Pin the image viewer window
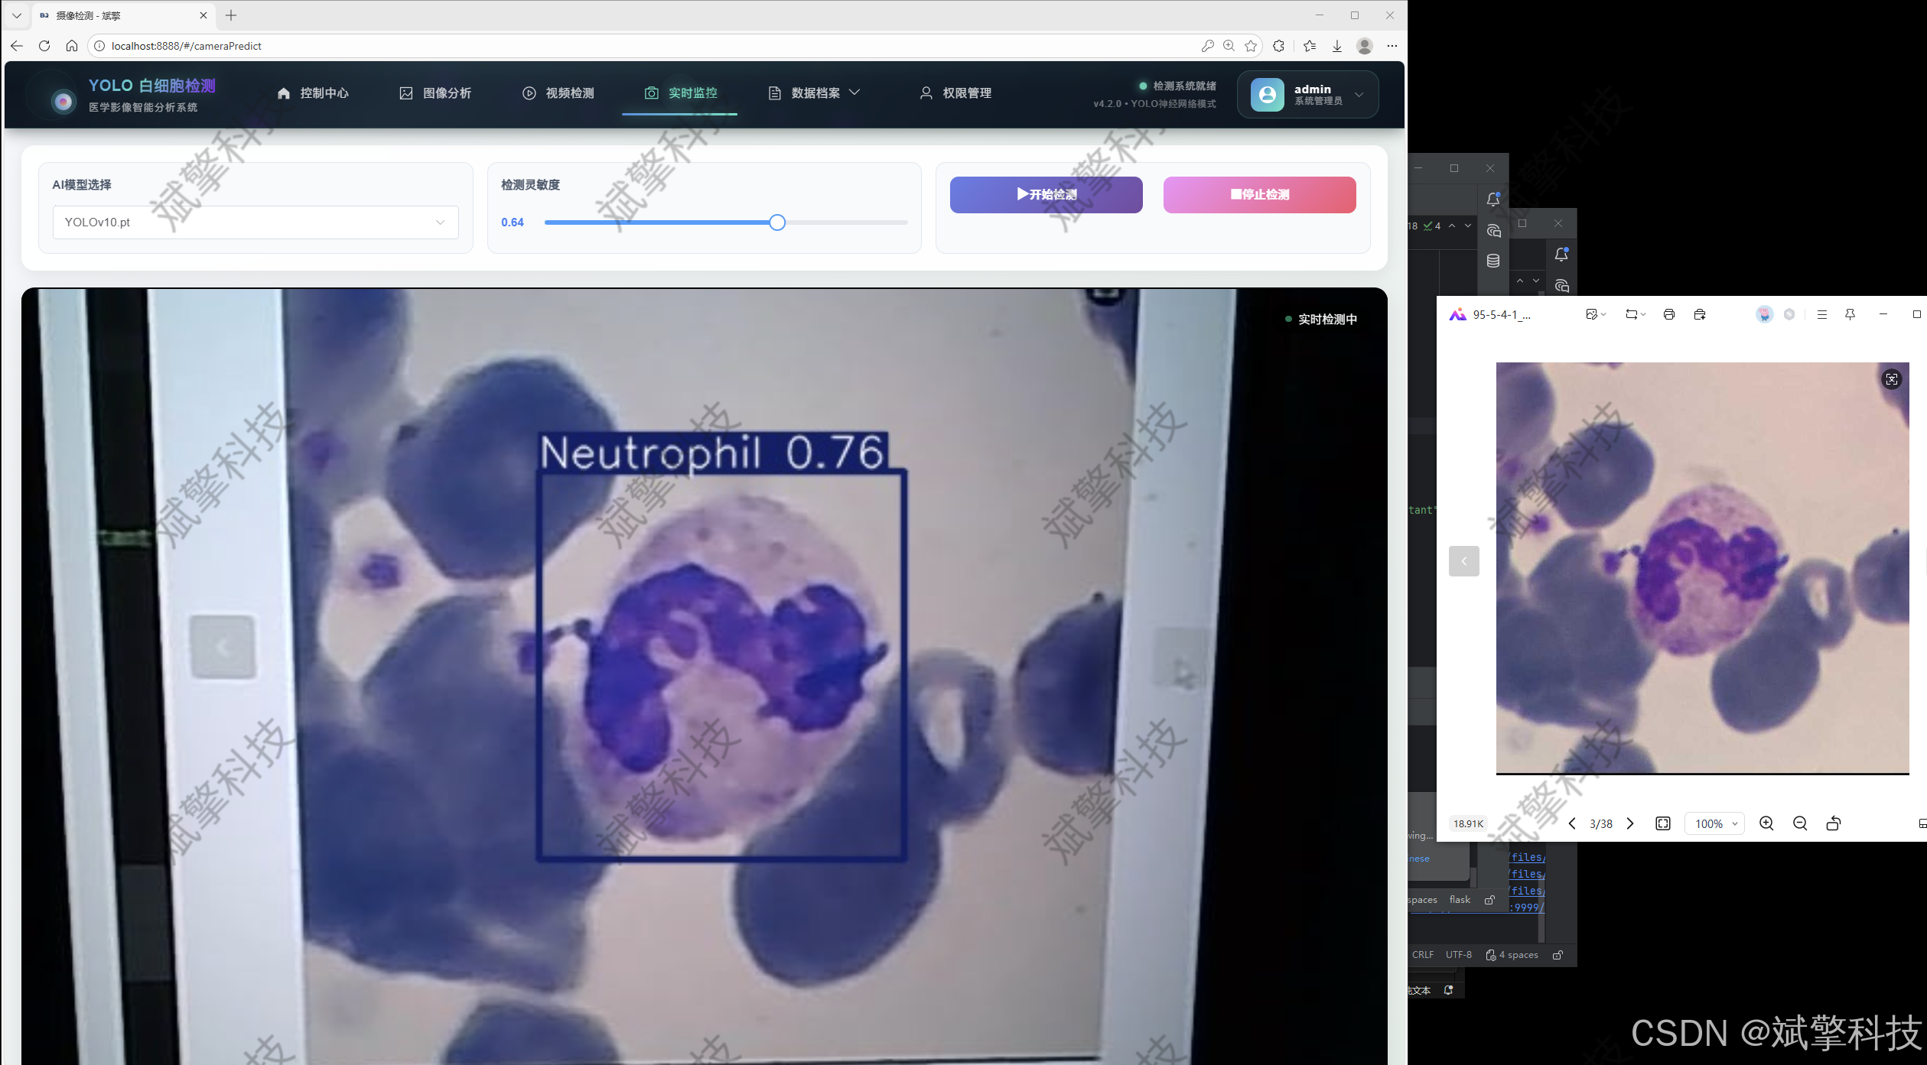 [x=1850, y=314]
